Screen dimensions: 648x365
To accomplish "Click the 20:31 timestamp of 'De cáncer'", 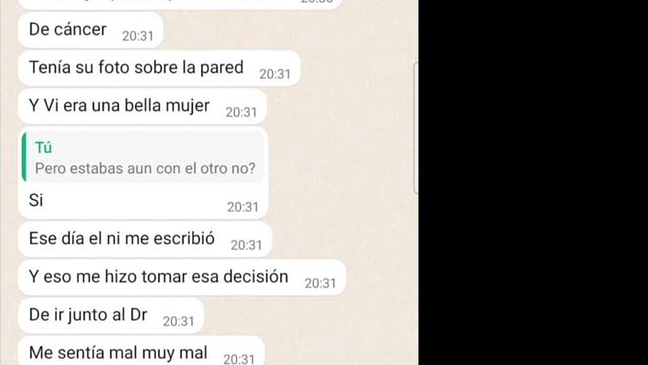I will point(138,36).
